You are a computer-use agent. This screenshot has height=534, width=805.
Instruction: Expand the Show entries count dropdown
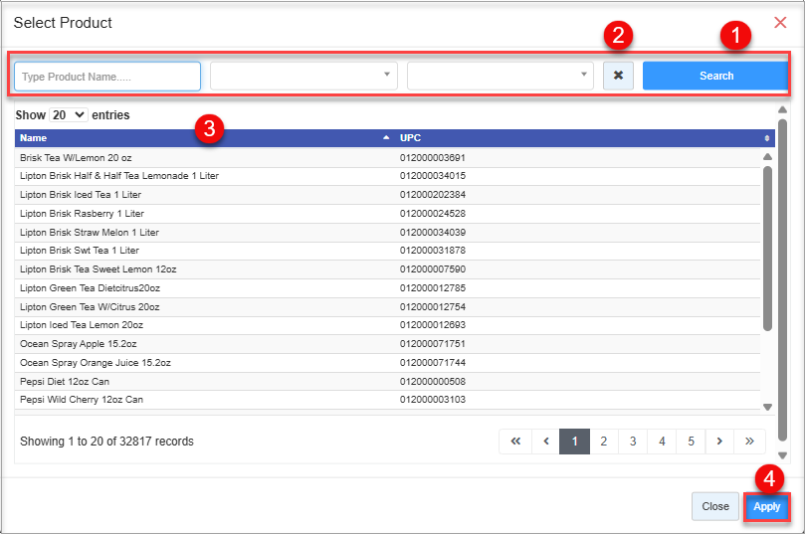[x=69, y=115]
